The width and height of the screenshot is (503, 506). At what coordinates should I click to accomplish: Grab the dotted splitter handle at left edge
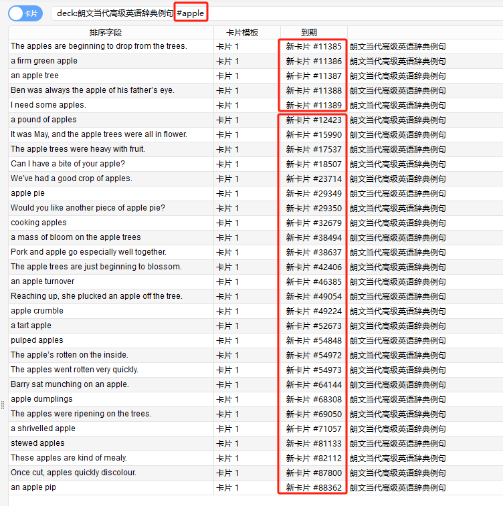pyautogui.click(x=3, y=405)
